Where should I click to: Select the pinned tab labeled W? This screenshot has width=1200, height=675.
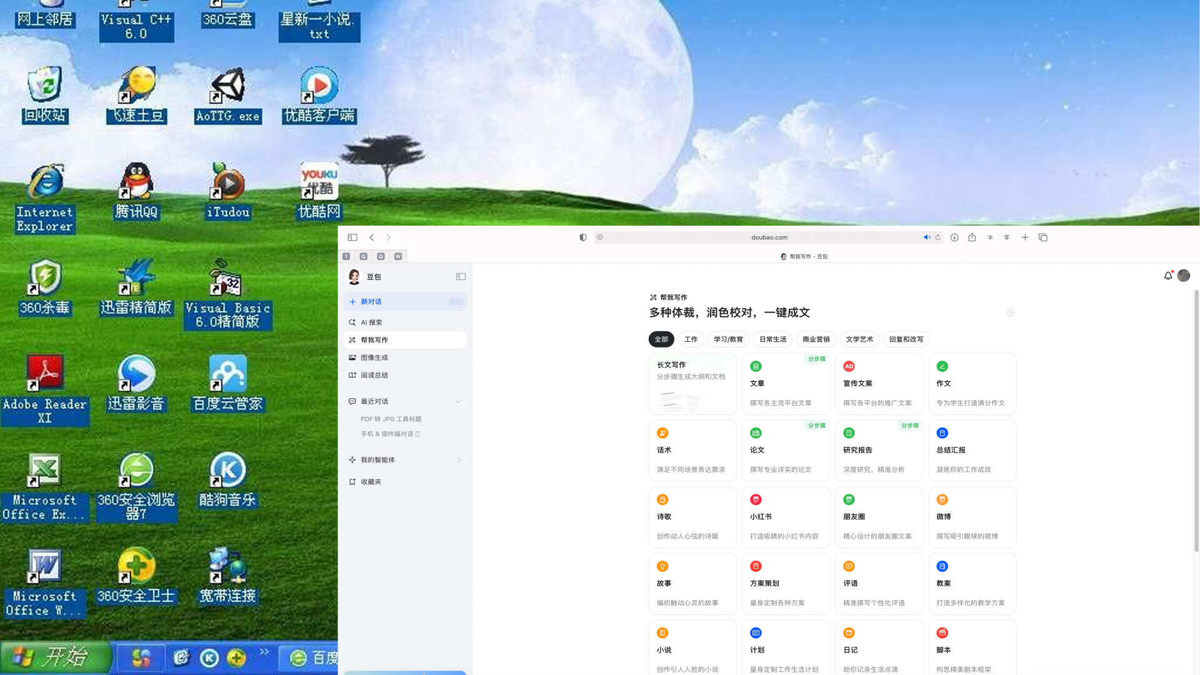pyautogui.click(x=398, y=256)
